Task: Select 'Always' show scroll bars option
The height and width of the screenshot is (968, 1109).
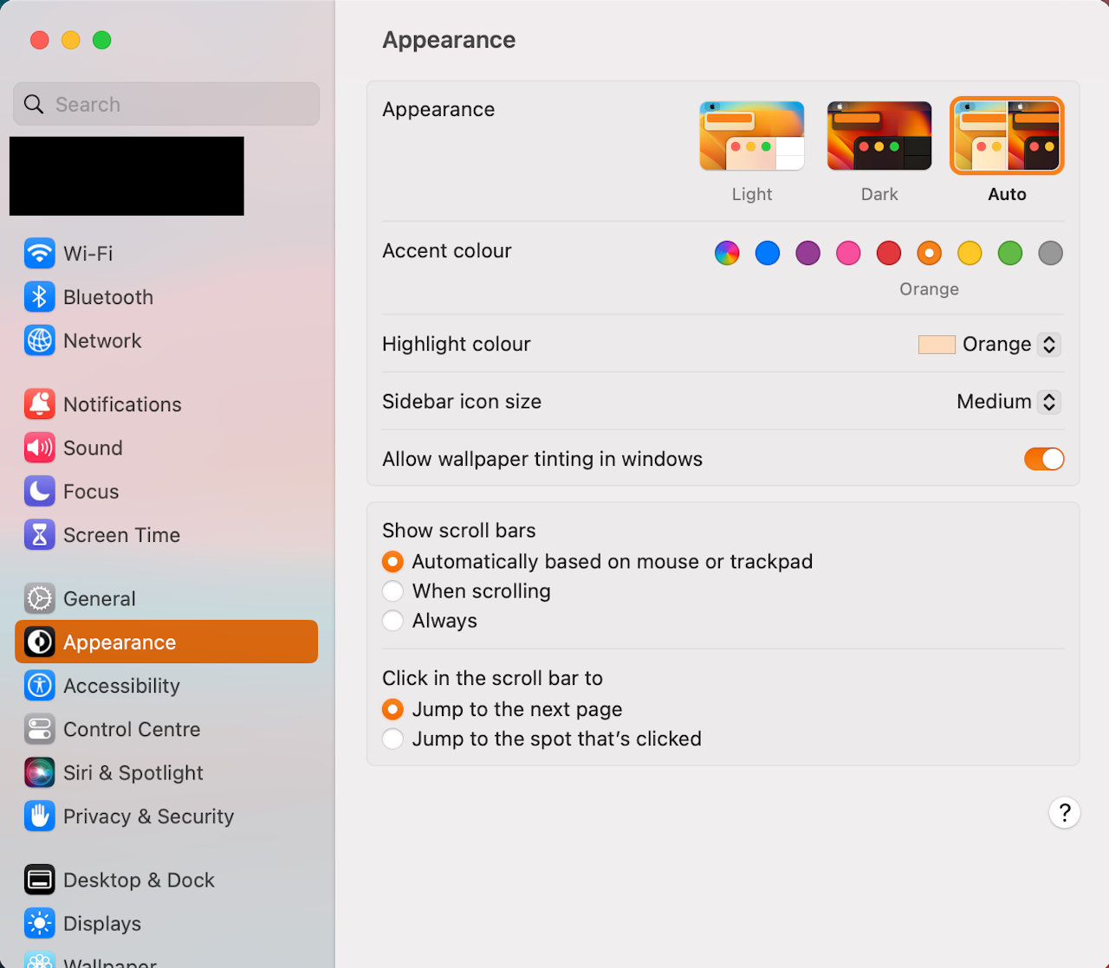Action: 430,621
